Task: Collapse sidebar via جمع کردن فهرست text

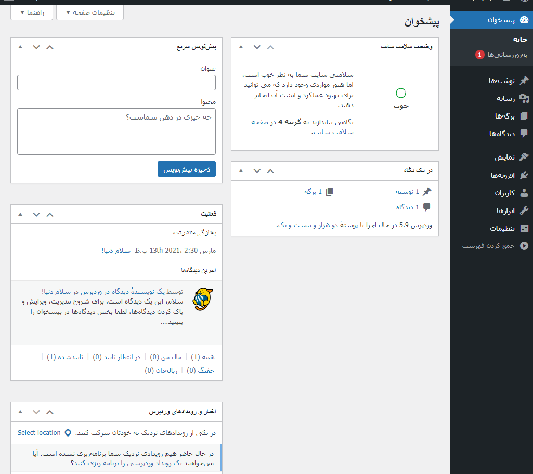Action: (488, 246)
